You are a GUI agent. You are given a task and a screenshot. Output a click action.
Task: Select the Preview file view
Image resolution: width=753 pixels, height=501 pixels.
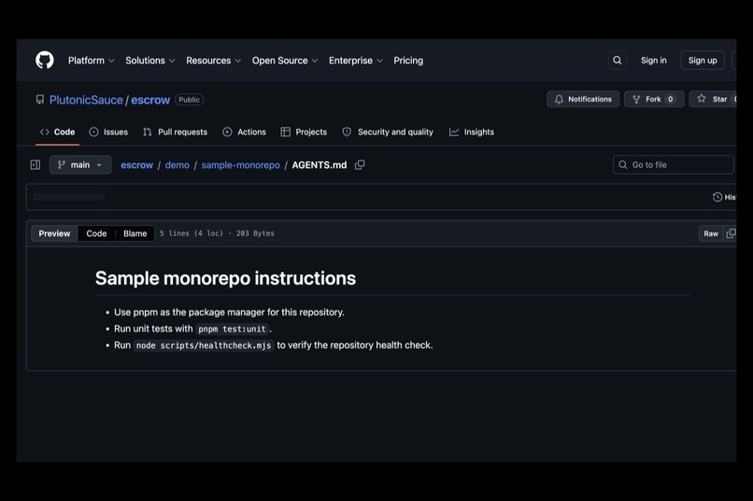(54, 233)
